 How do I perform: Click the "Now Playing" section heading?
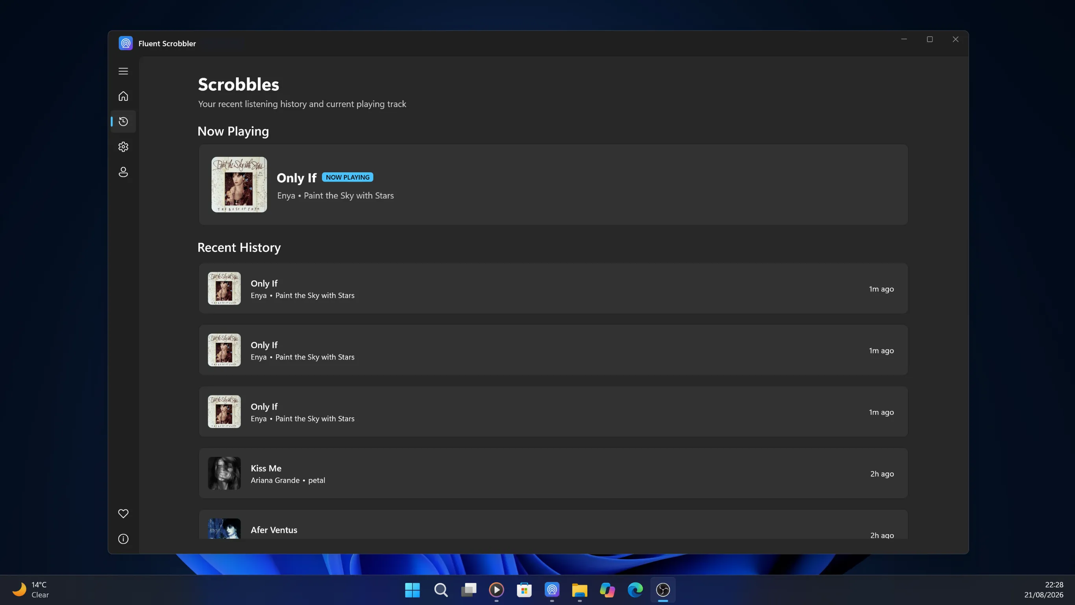click(x=233, y=131)
